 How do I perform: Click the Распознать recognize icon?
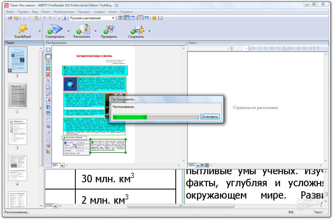pyautogui.click(x=82, y=29)
